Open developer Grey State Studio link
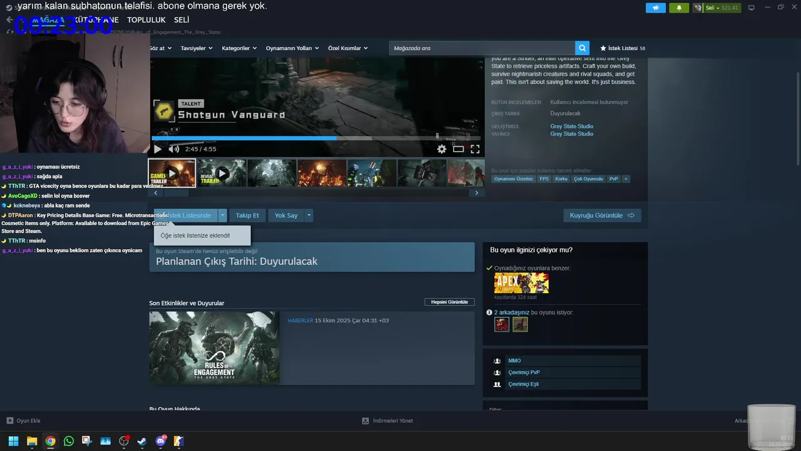Viewport: 801px width, 451px height. pos(572,127)
